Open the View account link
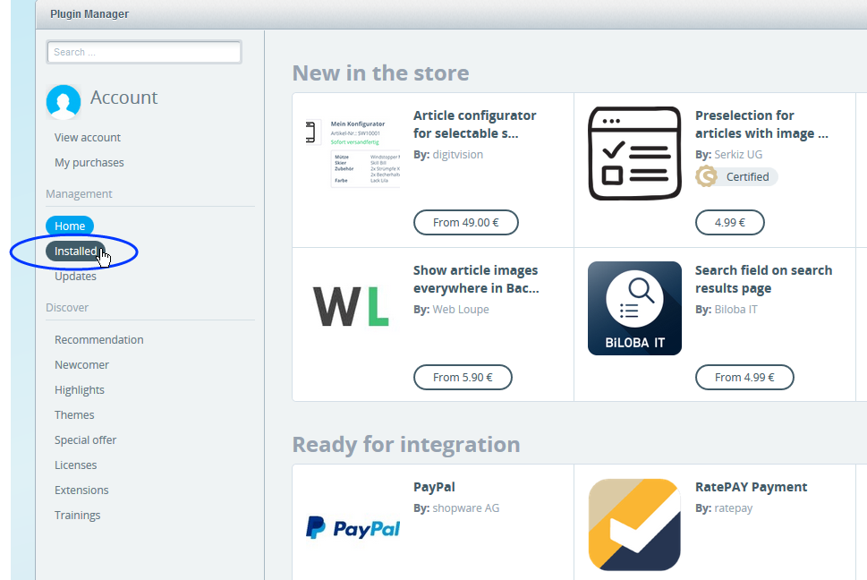This screenshot has width=867, height=580. (86, 137)
